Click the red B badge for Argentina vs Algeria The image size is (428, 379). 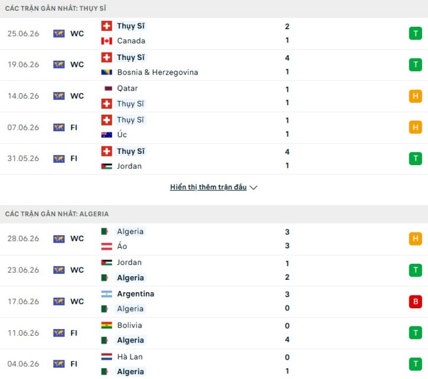coord(416,302)
